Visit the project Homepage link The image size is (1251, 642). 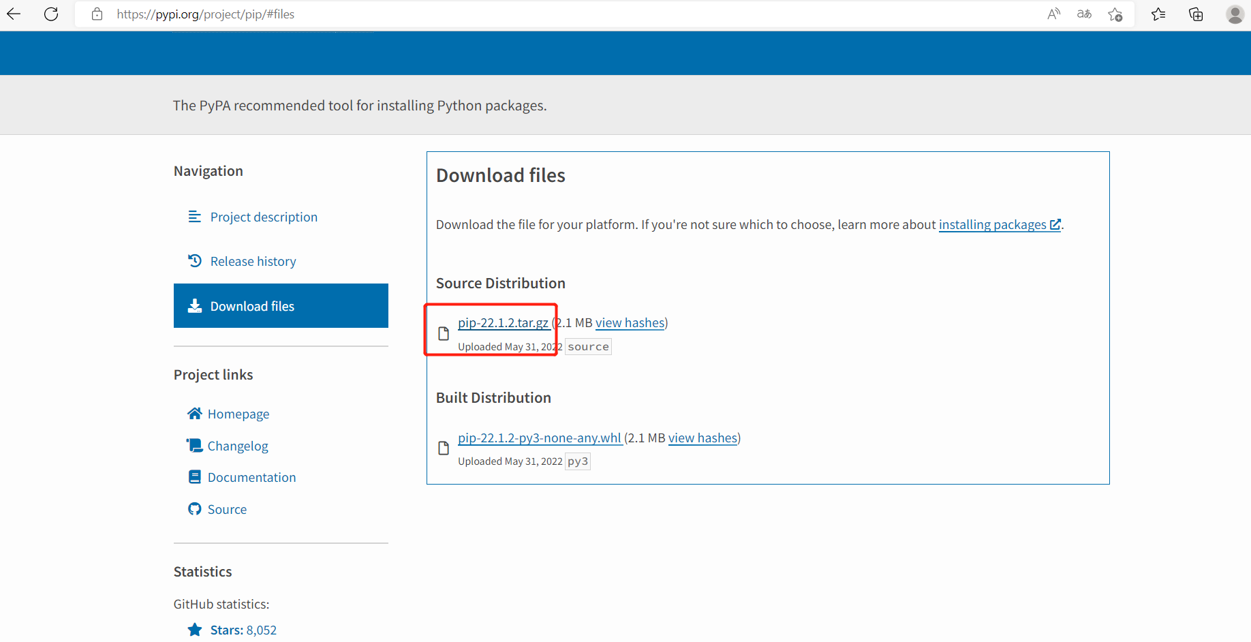click(238, 414)
